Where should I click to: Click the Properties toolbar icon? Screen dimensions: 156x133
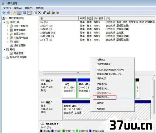(44, 13)
